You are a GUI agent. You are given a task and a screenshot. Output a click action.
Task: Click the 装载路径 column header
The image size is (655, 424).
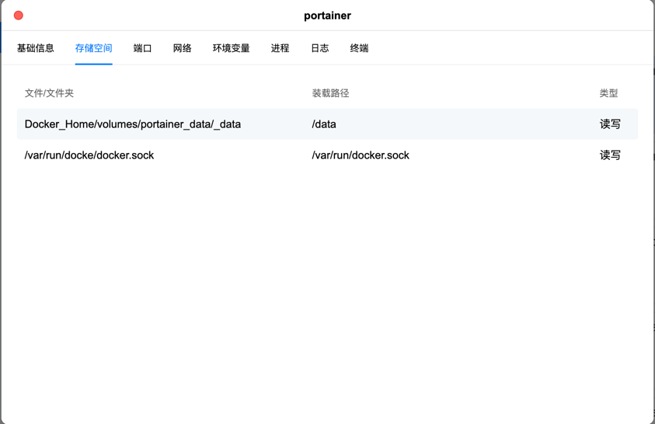pos(330,93)
